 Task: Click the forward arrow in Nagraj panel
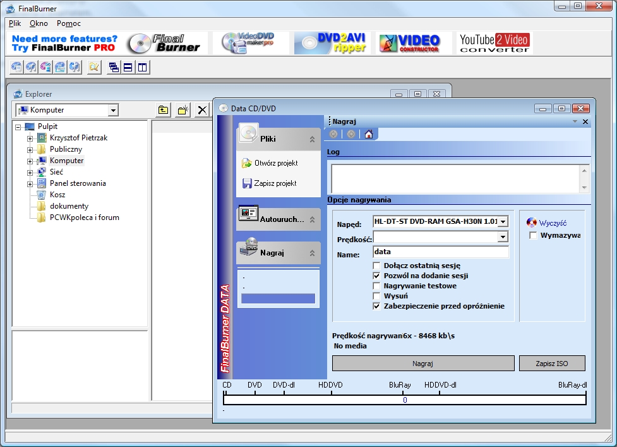click(x=351, y=134)
